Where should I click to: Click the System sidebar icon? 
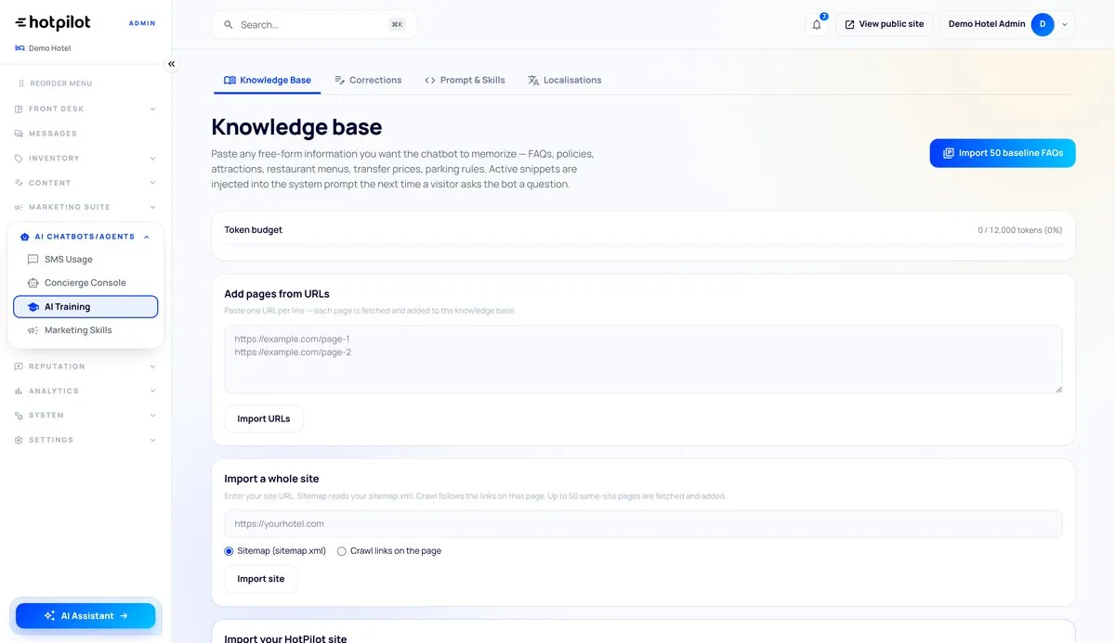19,416
